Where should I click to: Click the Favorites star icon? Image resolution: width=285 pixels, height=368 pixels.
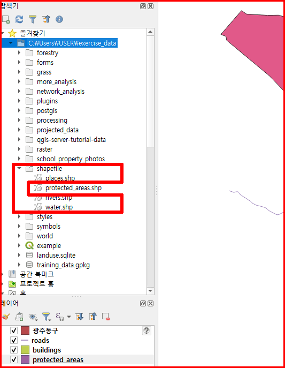[x=12, y=33]
